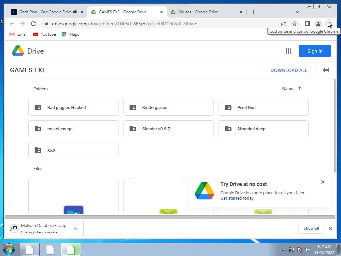Switch to list layout view
The image size is (341, 256).
pos(326,70)
